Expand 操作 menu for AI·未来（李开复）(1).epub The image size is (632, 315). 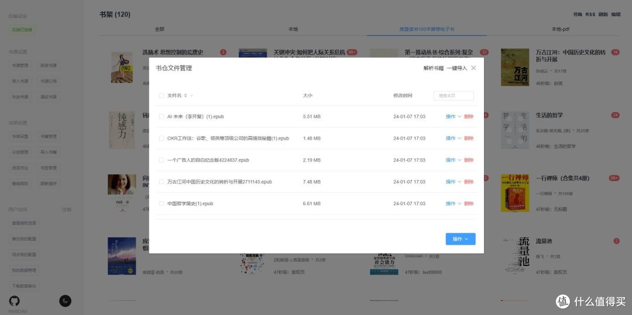454,117
